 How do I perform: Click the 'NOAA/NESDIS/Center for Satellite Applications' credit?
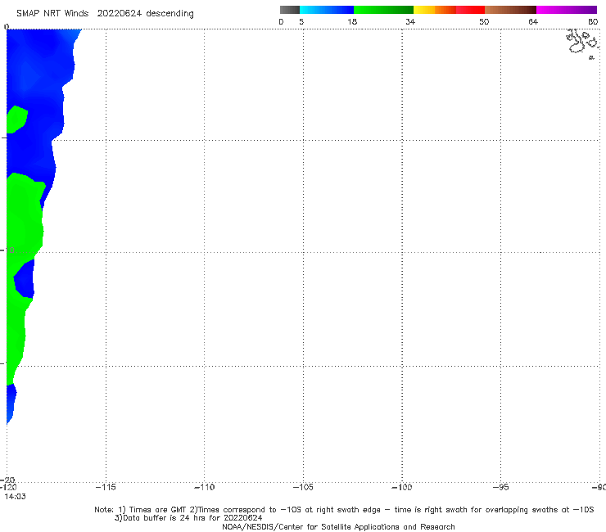(338, 527)
